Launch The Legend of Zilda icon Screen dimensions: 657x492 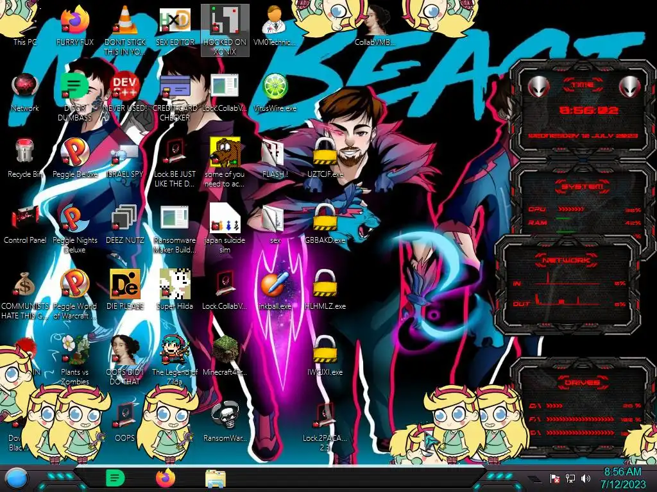pyautogui.click(x=175, y=361)
